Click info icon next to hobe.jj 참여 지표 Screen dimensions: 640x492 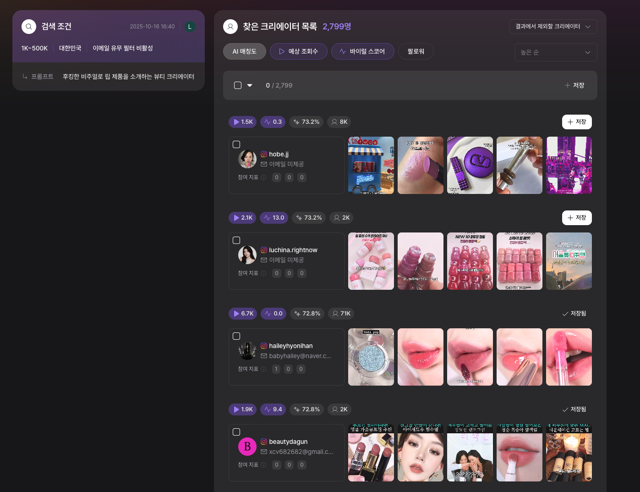click(263, 178)
